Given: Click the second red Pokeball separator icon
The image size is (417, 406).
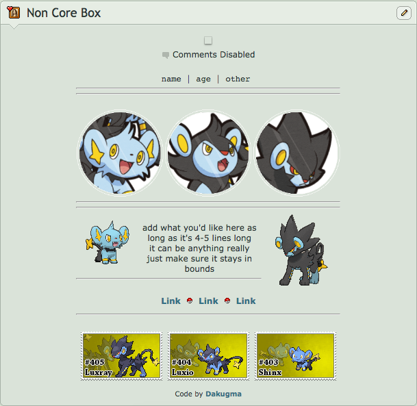Looking at the screenshot, I should click(x=227, y=301).
